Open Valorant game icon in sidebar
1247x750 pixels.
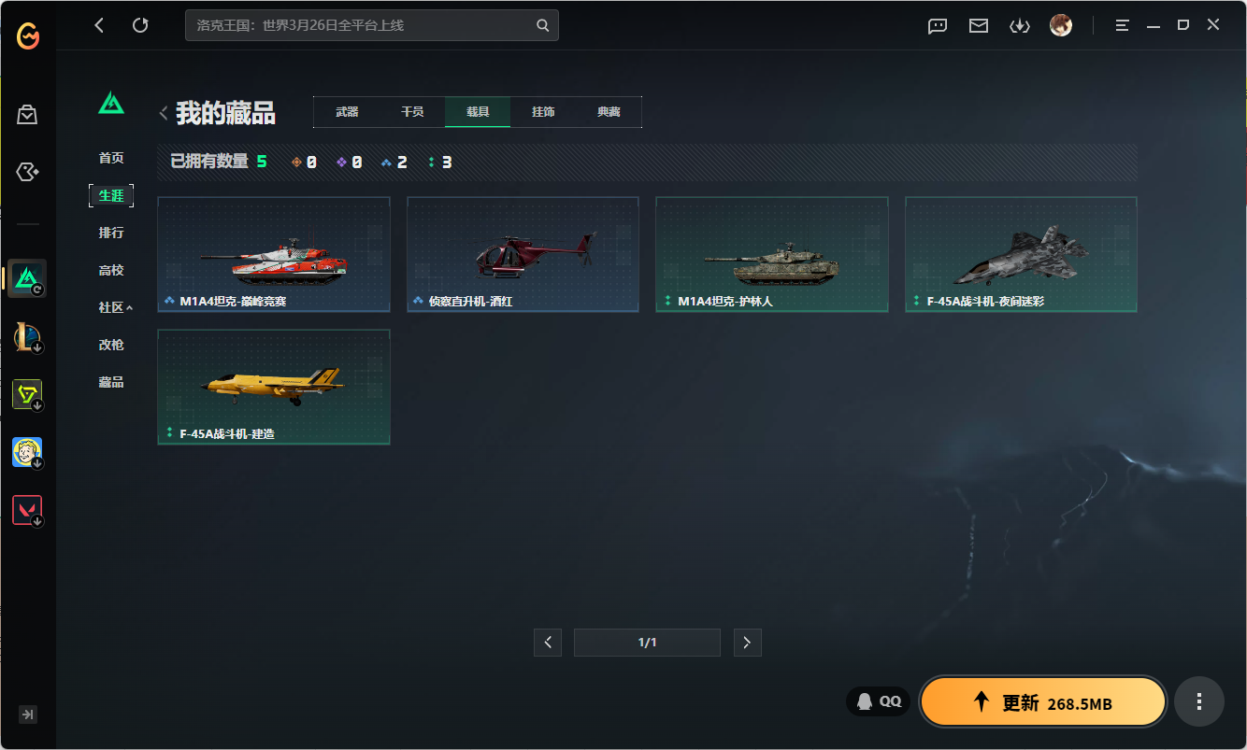click(x=27, y=510)
